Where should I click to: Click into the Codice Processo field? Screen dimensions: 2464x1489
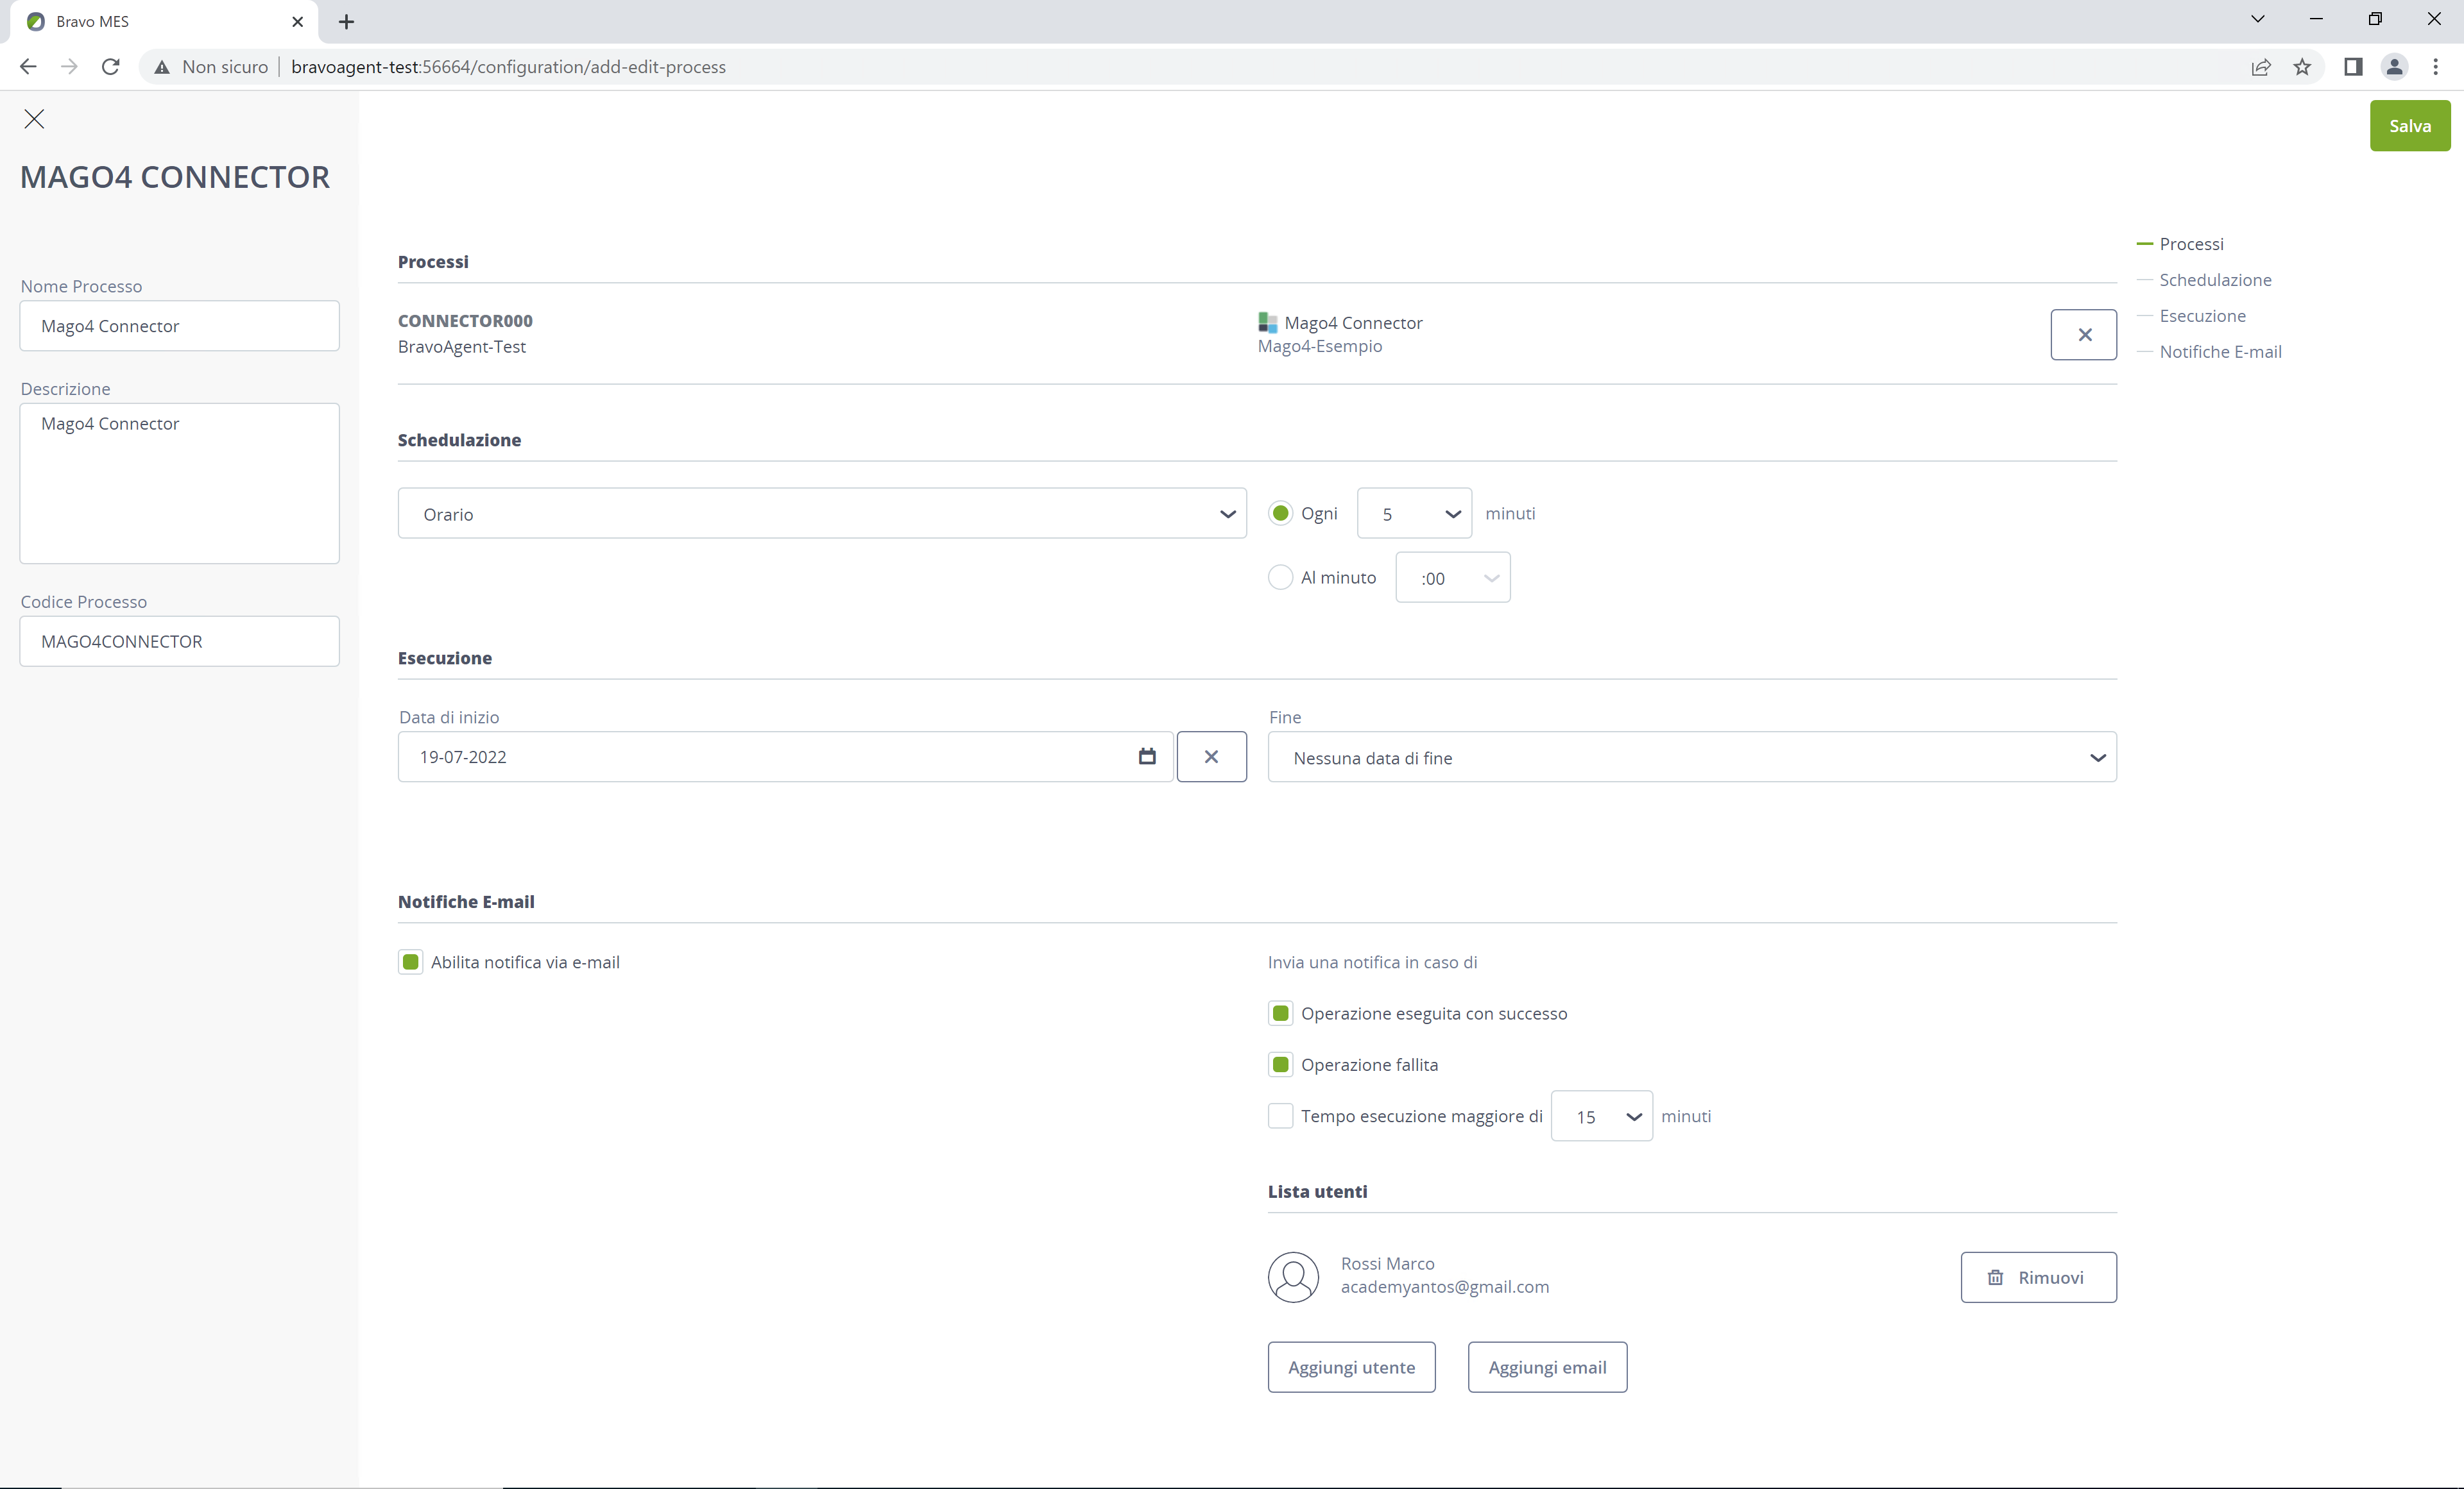180,641
